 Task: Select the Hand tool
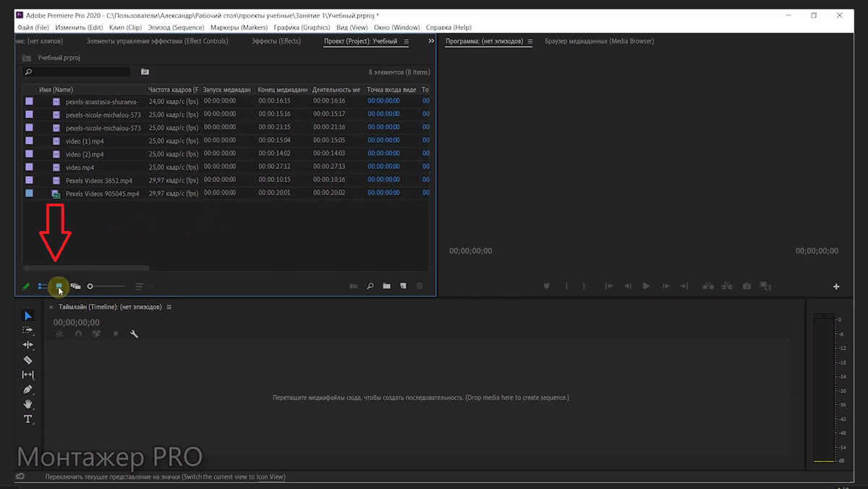pos(27,404)
